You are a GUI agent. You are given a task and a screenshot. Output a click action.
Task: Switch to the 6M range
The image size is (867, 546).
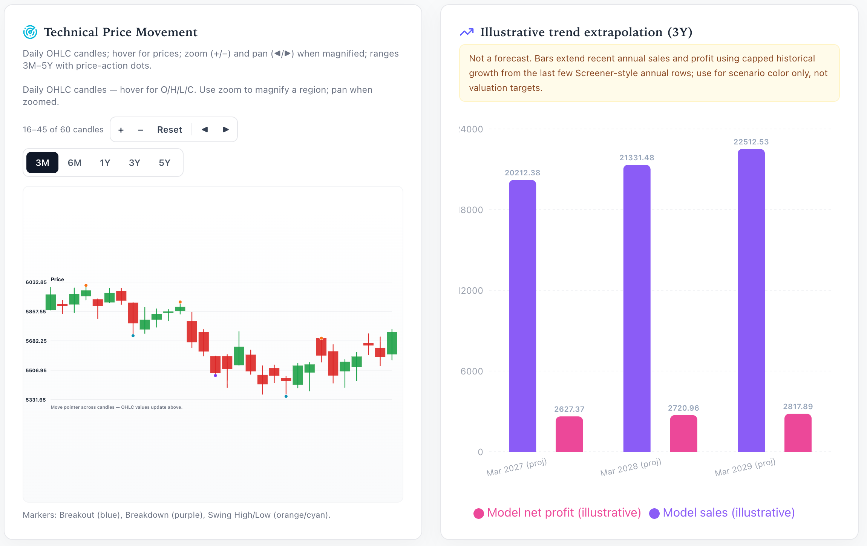(75, 163)
